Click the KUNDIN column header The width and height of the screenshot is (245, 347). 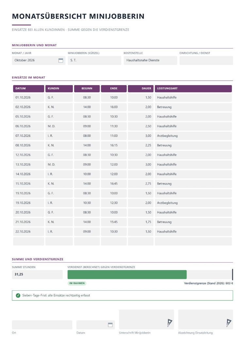click(59, 88)
